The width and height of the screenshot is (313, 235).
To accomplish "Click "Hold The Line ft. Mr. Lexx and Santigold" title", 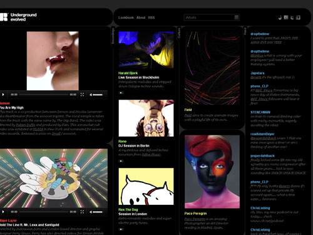I will point(29,225).
